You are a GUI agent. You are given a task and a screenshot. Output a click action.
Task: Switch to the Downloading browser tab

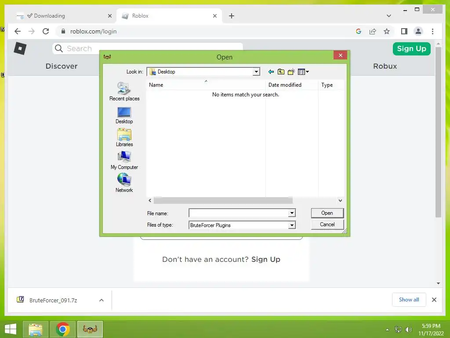coord(63,16)
